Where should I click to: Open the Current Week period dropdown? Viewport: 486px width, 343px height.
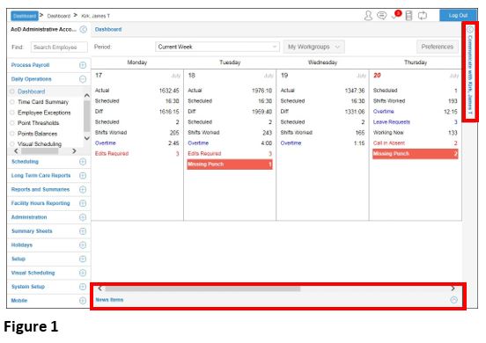coord(217,47)
